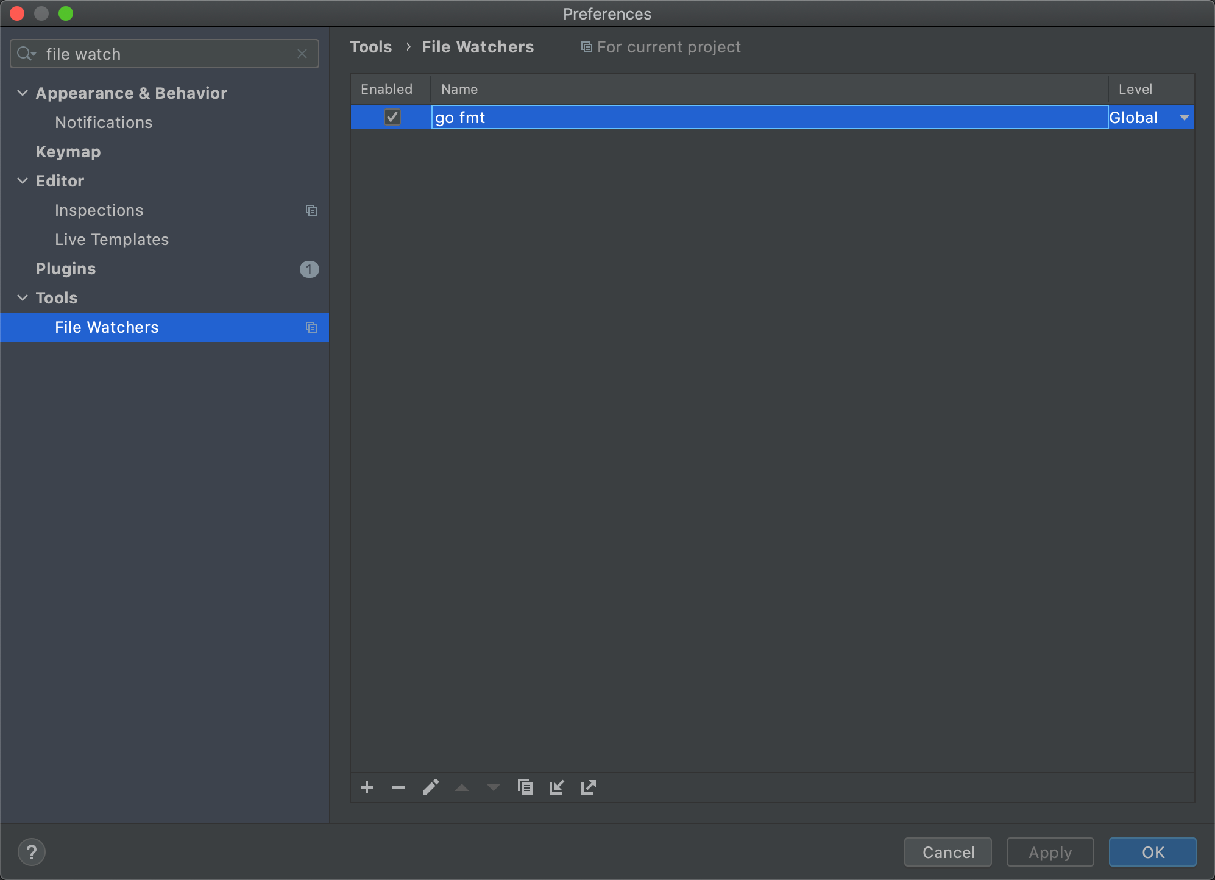Collapse the Editor tree section
The width and height of the screenshot is (1215, 880).
23,181
